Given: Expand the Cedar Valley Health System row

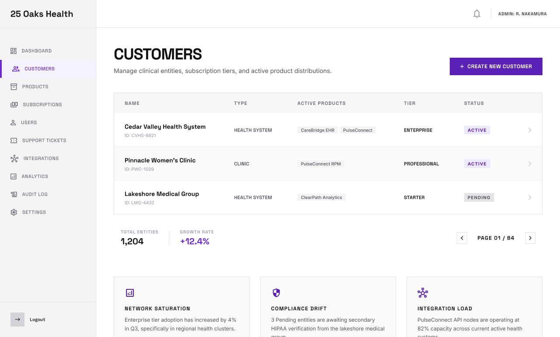Looking at the screenshot, I should [x=530, y=130].
